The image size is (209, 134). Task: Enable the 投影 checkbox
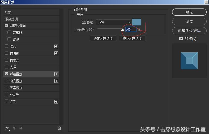point(6,102)
